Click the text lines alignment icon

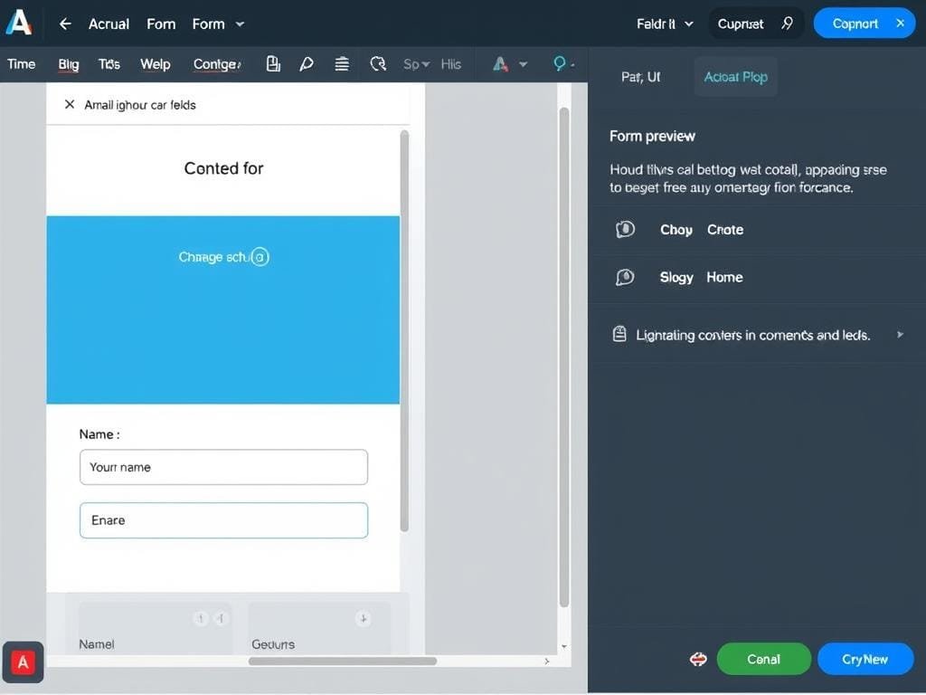[x=342, y=63]
